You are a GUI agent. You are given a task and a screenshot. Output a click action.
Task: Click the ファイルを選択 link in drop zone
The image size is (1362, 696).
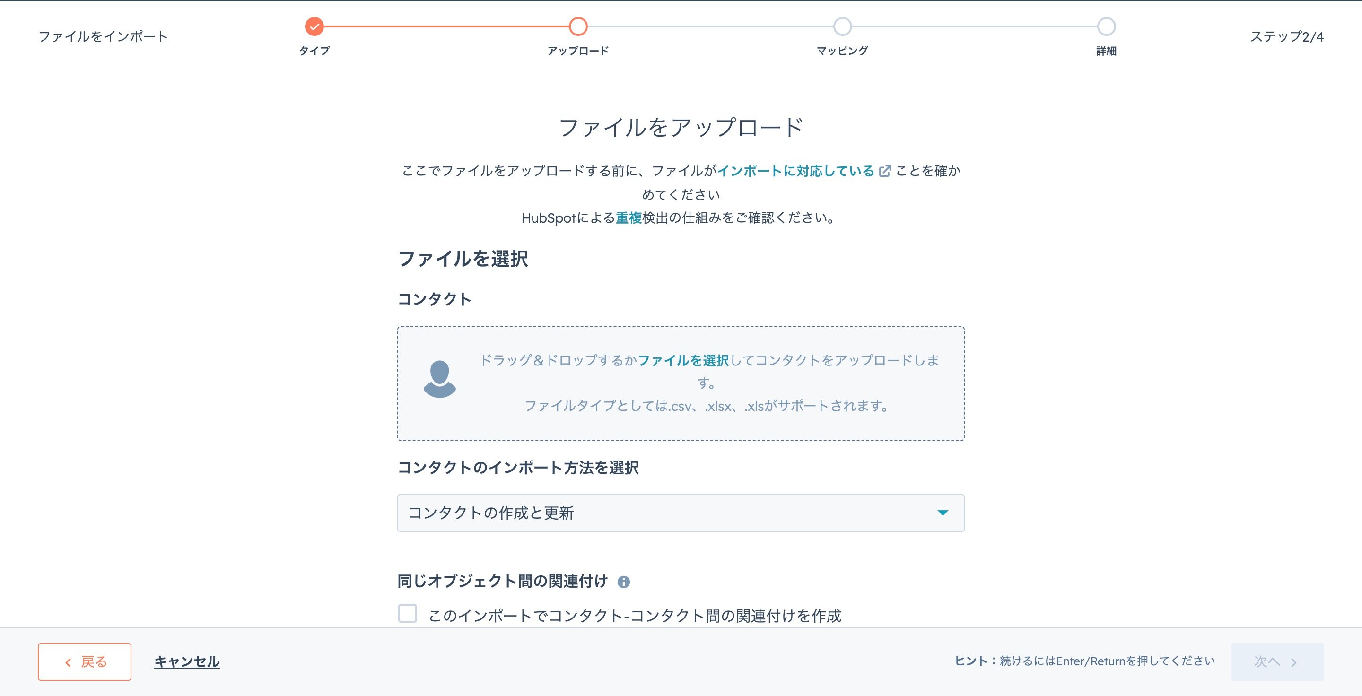click(683, 360)
